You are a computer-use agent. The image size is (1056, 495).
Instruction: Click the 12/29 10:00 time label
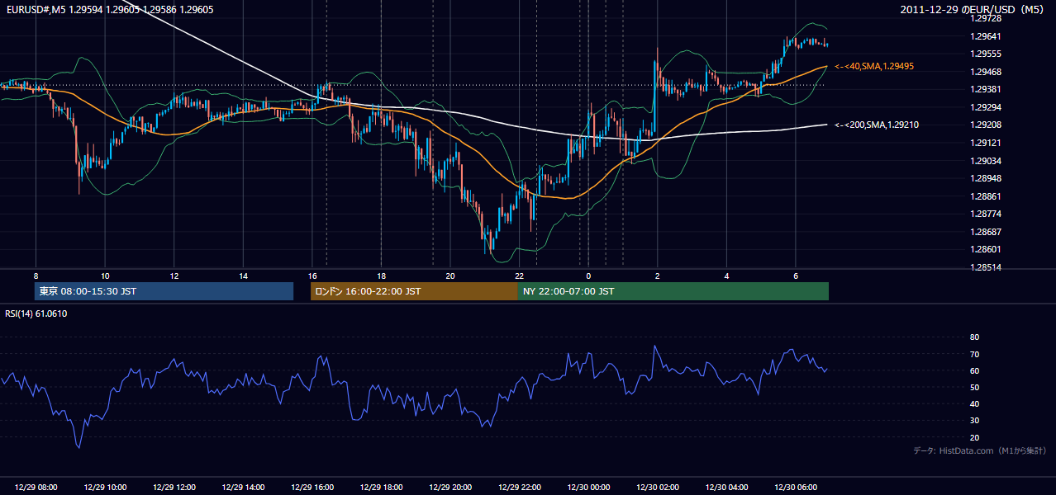[105, 488]
